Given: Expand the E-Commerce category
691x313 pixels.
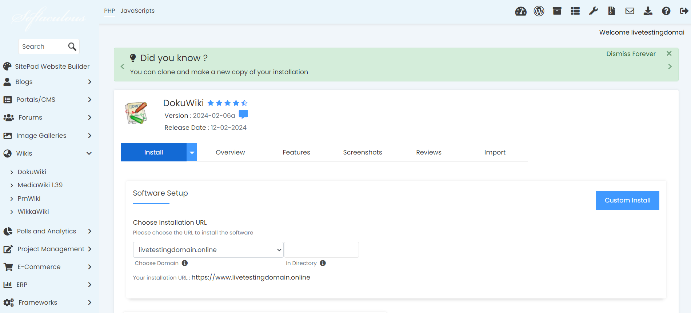Looking at the screenshot, I should (x=90, y=267).
